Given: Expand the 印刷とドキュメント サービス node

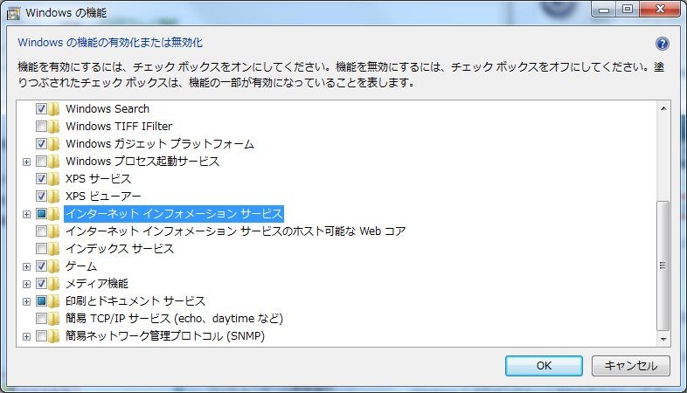Looking at the screenshot, I should (27, 302).
